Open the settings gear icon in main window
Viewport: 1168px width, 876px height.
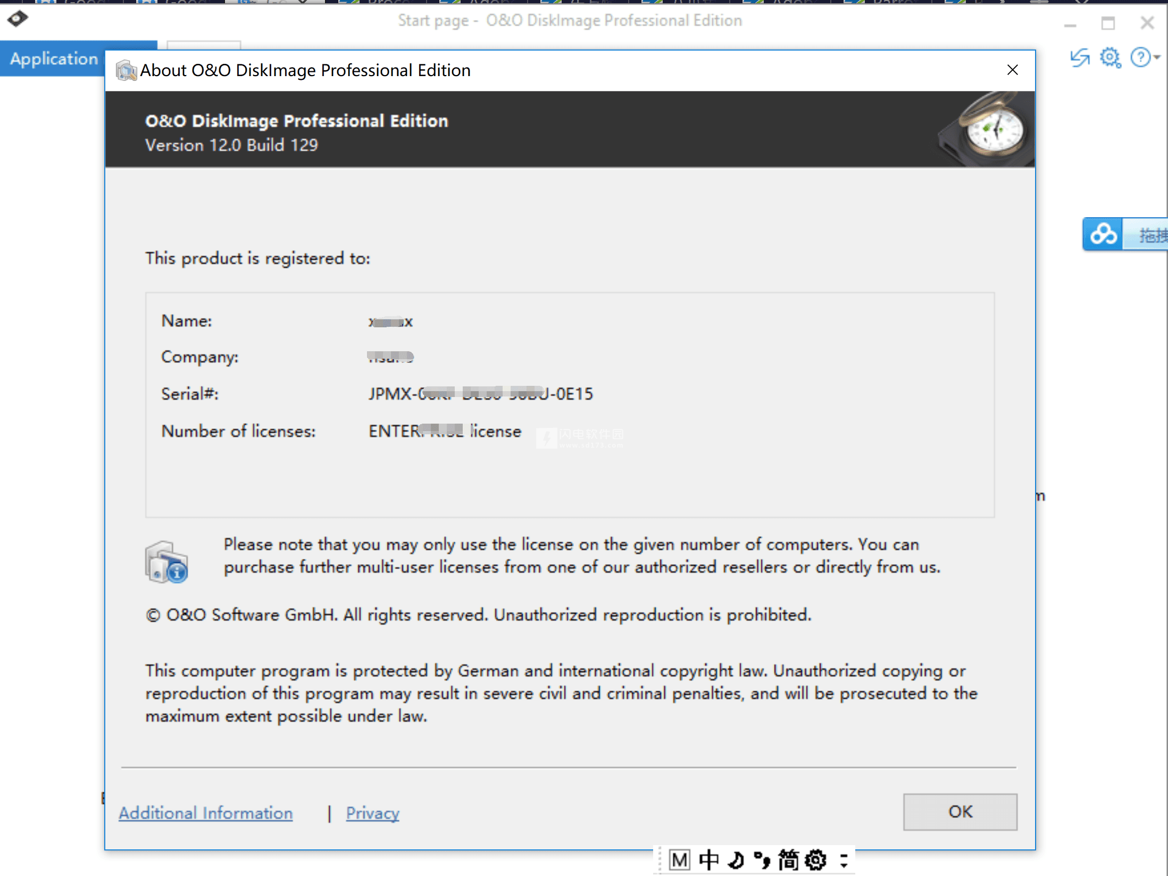[1110, 57]
